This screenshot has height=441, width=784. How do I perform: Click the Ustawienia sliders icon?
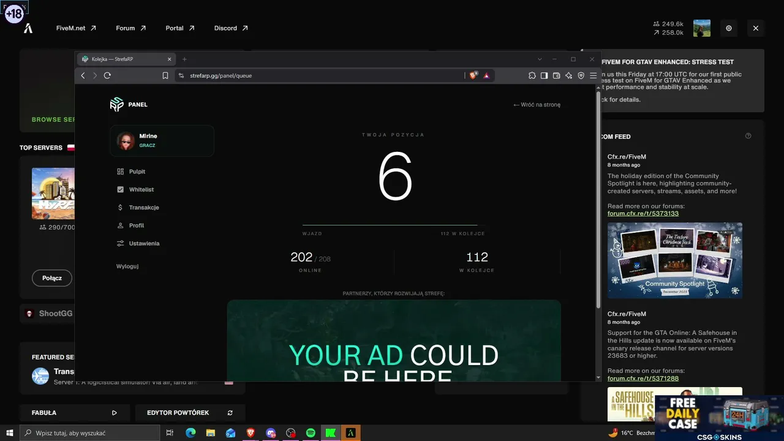point(120,243)
